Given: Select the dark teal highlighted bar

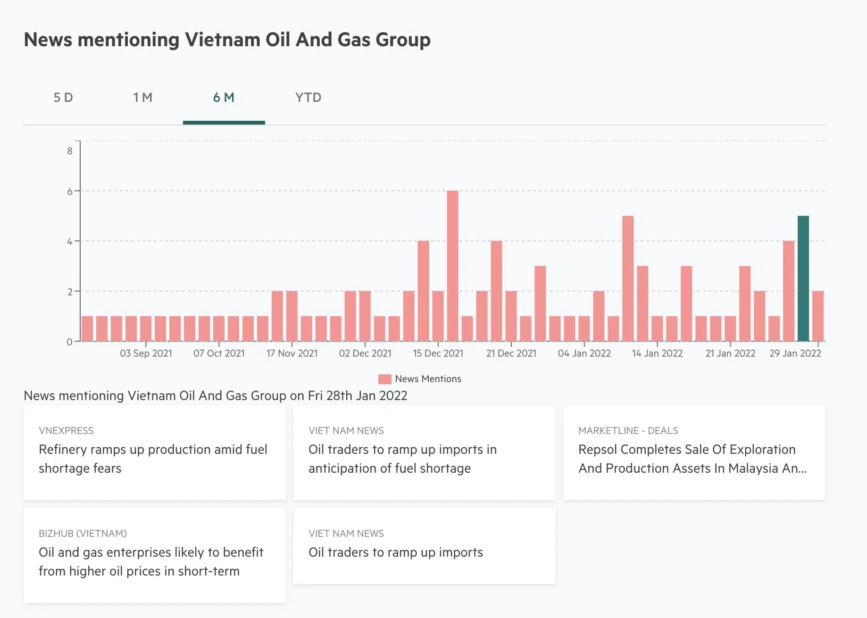Looking at the screenshot, I should (803, 278).
